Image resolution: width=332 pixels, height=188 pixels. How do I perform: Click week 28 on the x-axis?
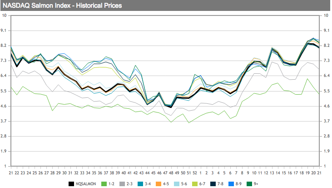[53, 173]
